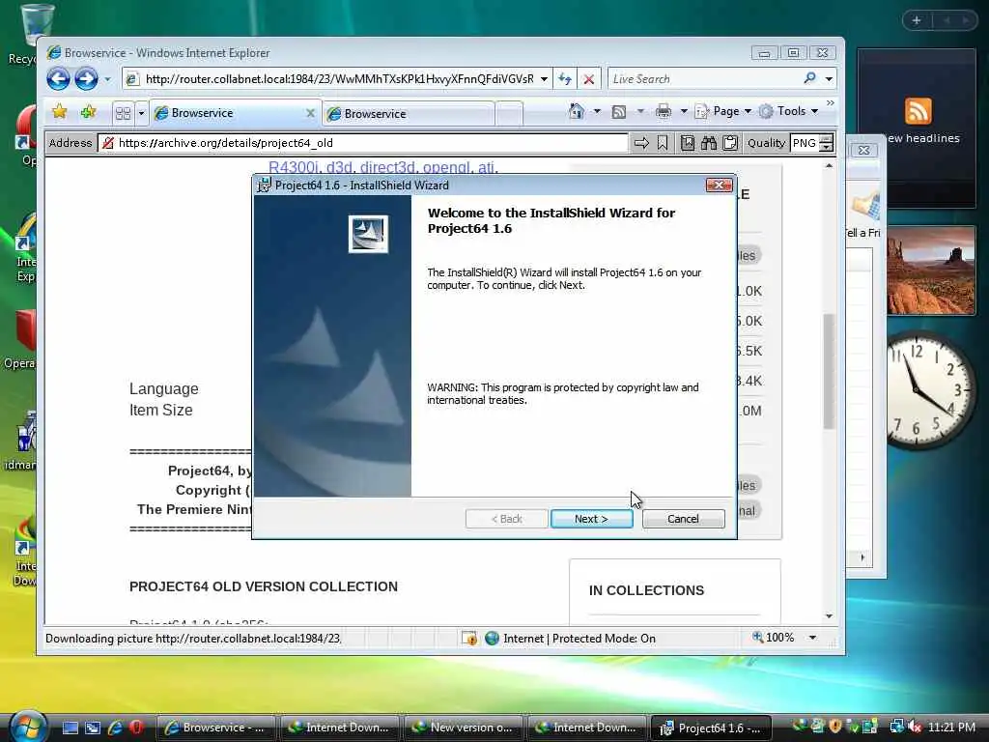
Task: Click the R4300i d3d direct3d tags link
Action: [382, 167]
